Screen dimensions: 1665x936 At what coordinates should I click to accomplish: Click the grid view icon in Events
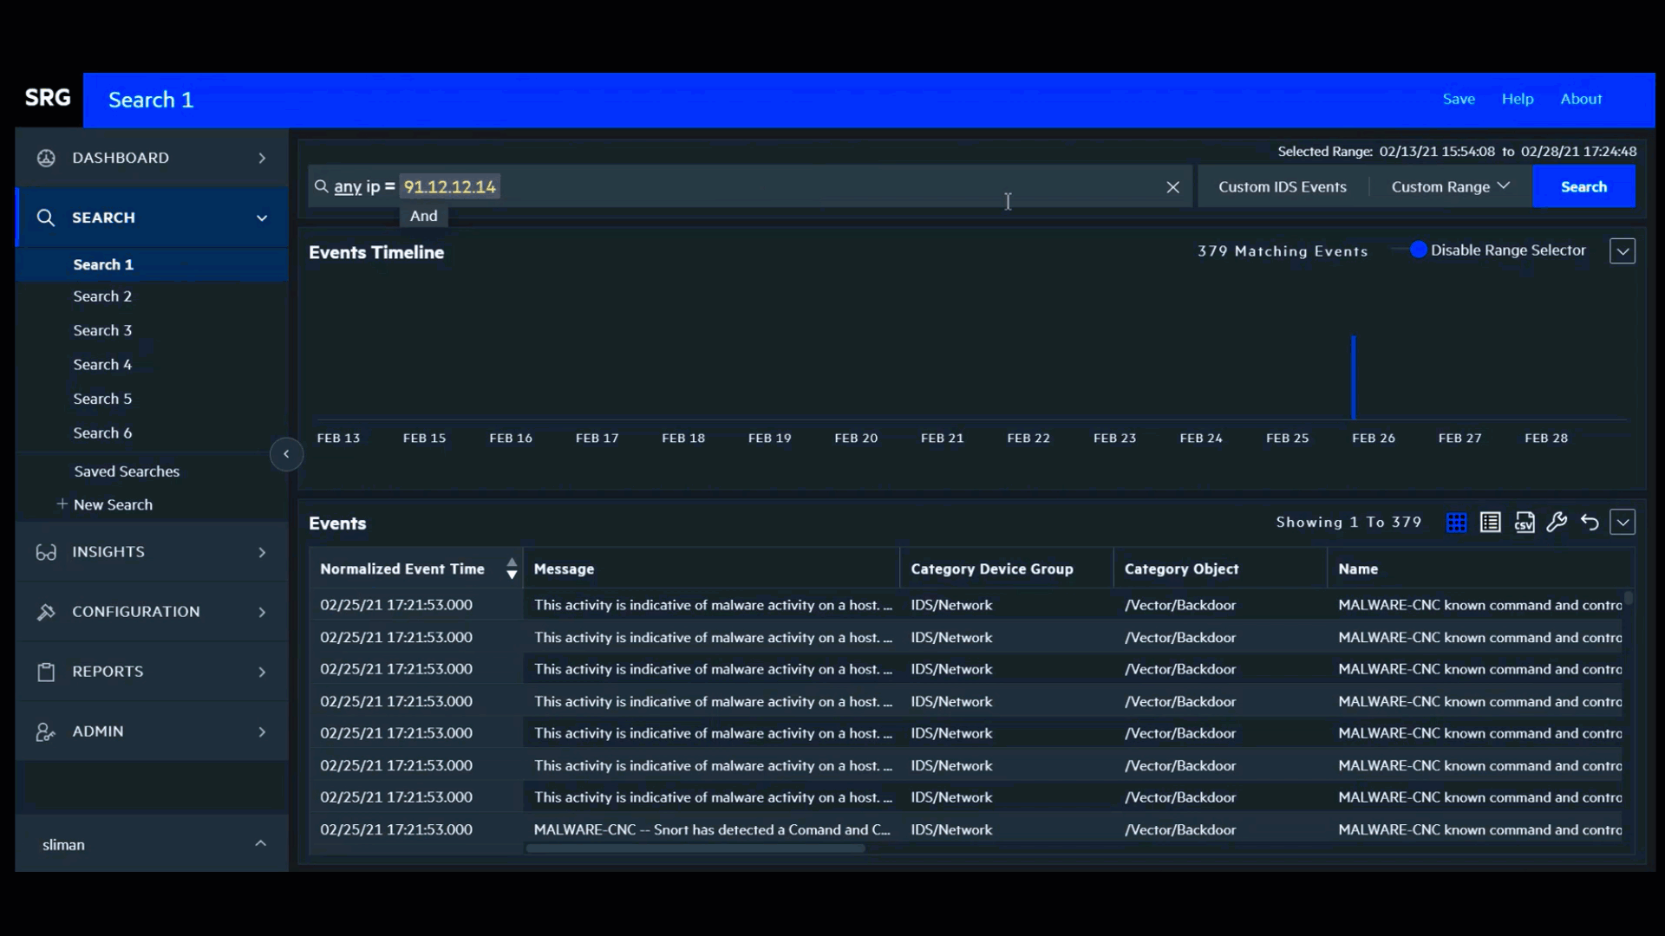coord(1456,523)
